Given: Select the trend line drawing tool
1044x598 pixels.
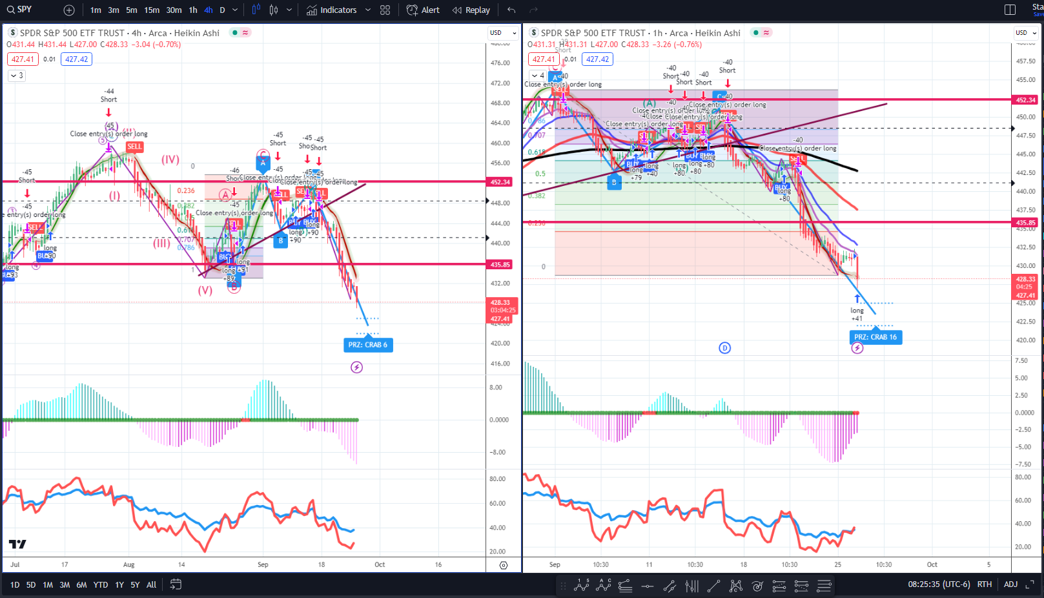Looking at the screenshot, I should pos(713,586).
